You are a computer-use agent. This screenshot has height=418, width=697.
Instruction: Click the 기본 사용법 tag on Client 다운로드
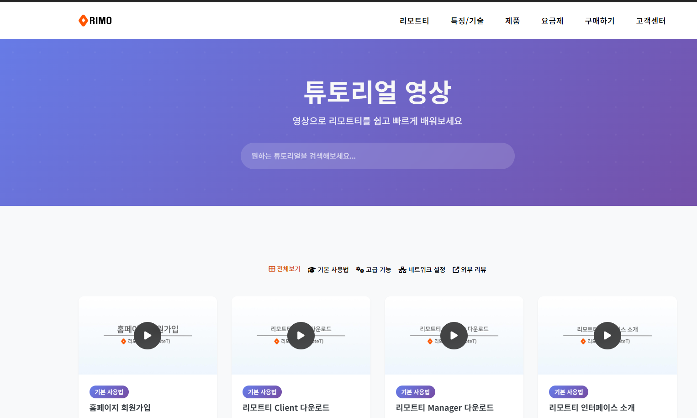point(262,392)
